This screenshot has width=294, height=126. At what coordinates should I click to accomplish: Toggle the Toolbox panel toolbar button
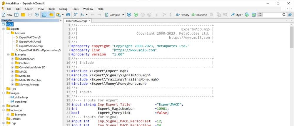[44, 15]
